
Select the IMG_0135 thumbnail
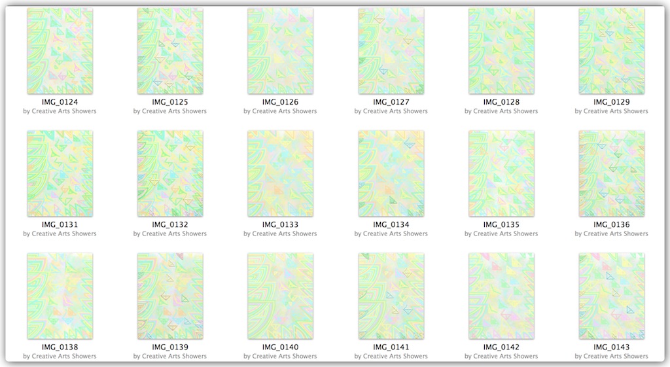[x=501, y=173]
